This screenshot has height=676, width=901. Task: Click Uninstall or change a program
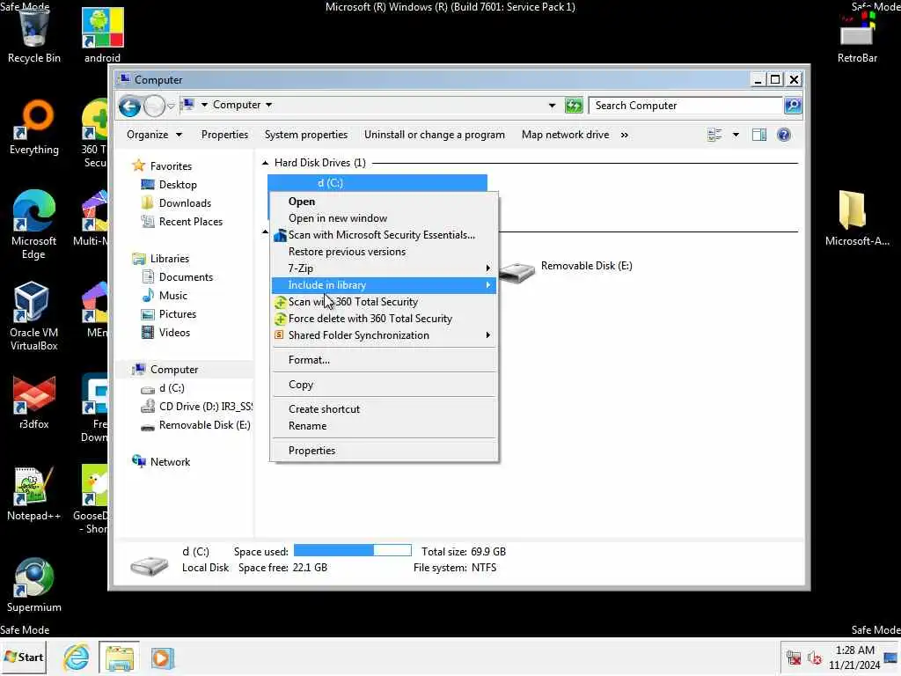pyautogui.click(x=435, y=135)
